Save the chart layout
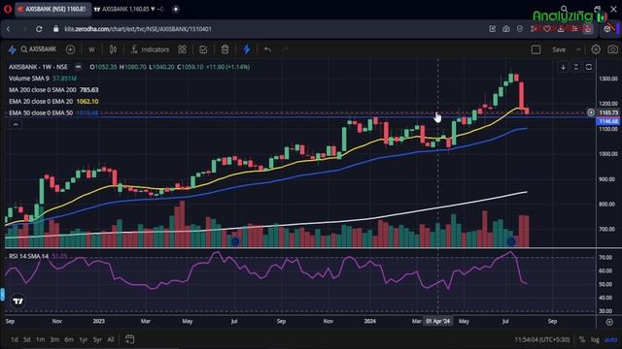Viewport: 622px width, 349px height. point(559,49)
